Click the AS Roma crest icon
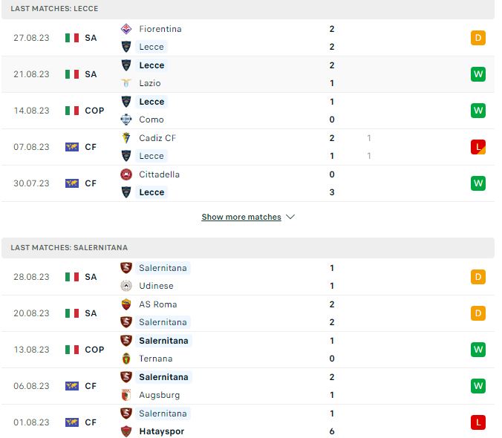The image size is (502, 438). (x=126, y=304)
